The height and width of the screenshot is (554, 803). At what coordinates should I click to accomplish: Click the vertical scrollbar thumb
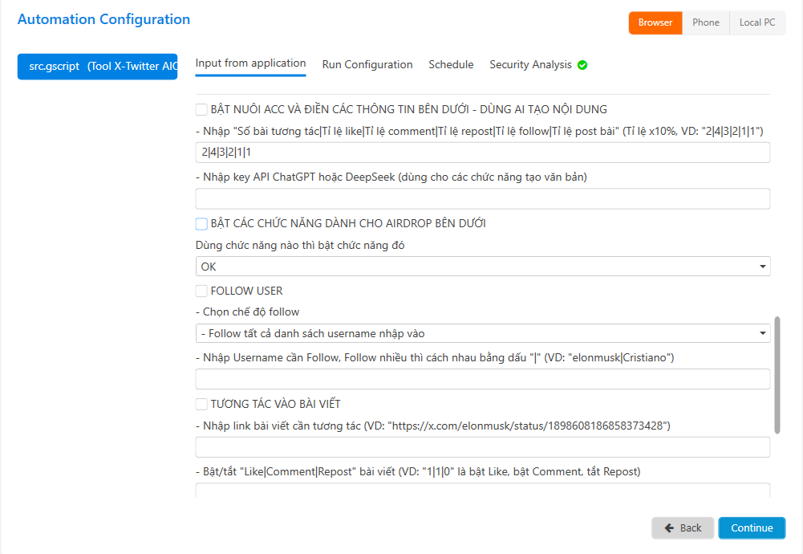776,374
